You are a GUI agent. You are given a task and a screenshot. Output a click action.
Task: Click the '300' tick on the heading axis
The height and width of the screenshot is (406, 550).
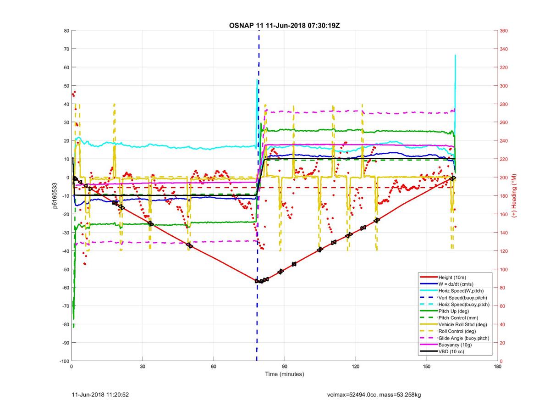(504, 86)
